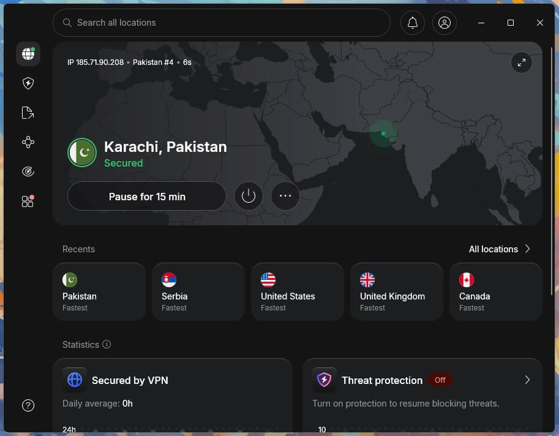Open Dark Web Monitor radar icon
This screenshot has width=559, height=436.
(28, 172)
